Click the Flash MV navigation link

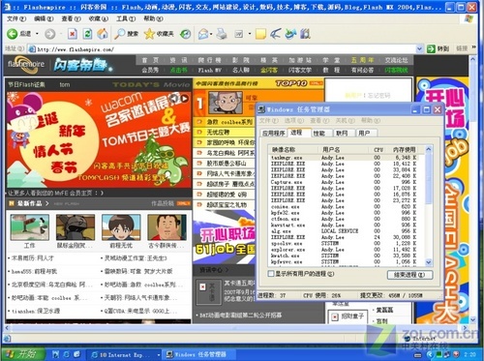[x=210, y=70]
